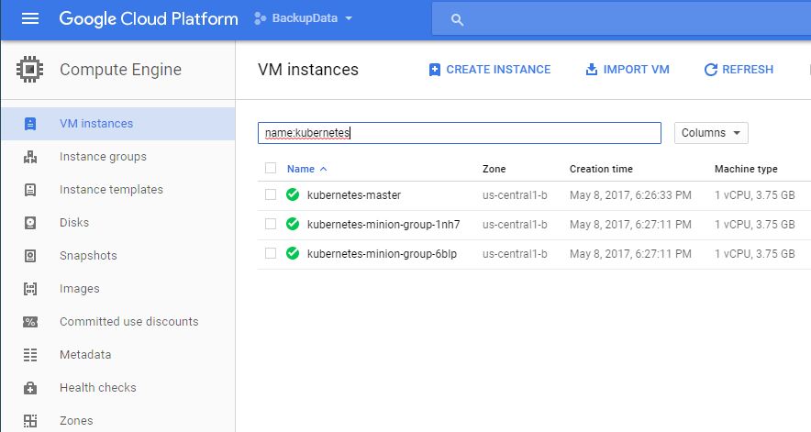
Task: Click the Zone column header
Action: (x=494, y=169)
